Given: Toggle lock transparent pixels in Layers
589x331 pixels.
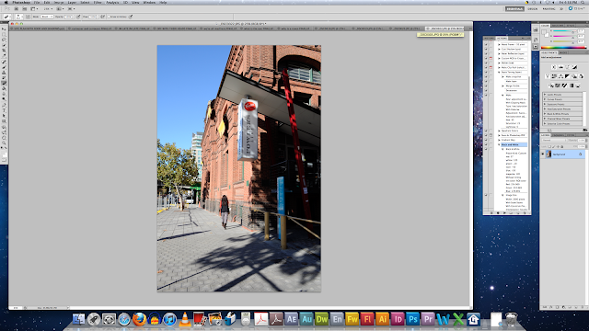Looking at the screenshot, I should click(549, 147).
